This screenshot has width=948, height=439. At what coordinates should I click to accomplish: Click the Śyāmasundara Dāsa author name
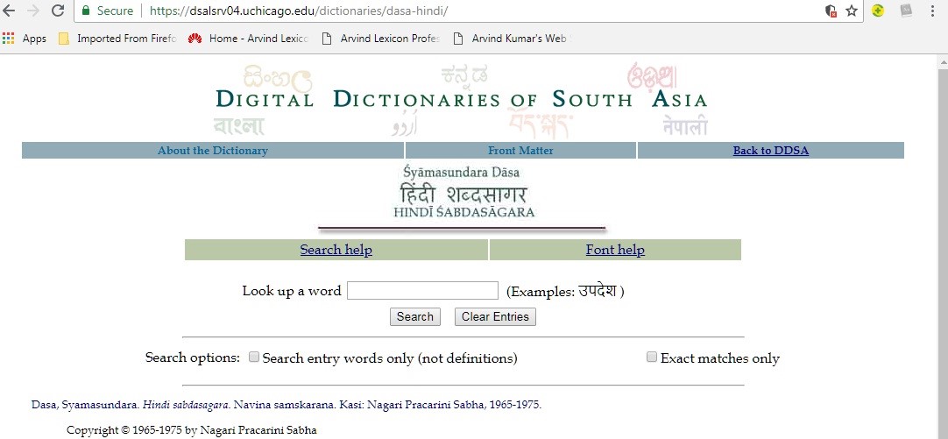pyautogui.click(x=462, y=173)
